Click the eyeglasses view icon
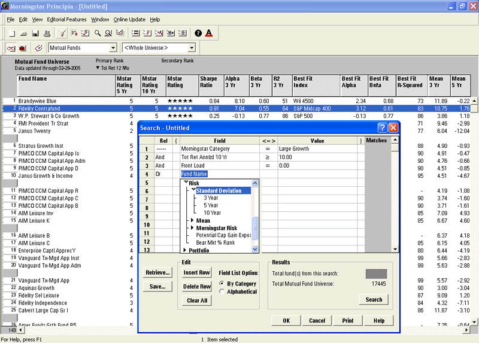Screen dimensions: 479x343 [11, 48]
